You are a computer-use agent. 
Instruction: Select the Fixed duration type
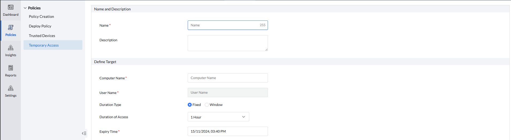click(190, 105)
